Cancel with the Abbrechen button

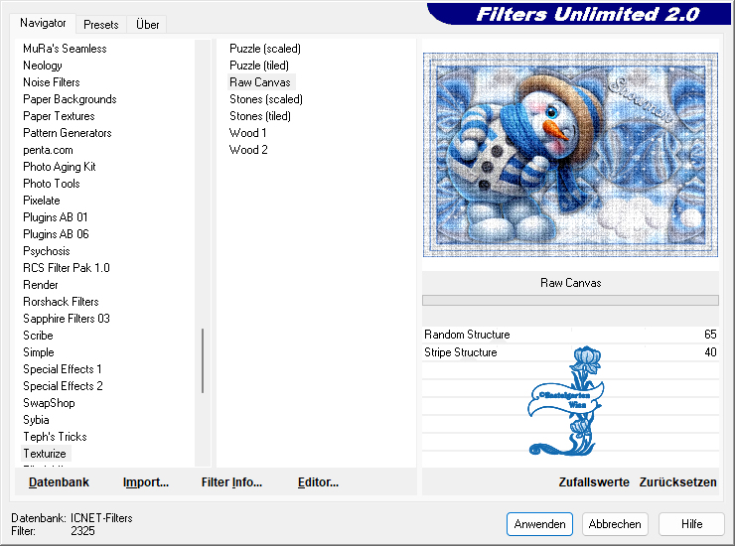[x=615, y=523]
